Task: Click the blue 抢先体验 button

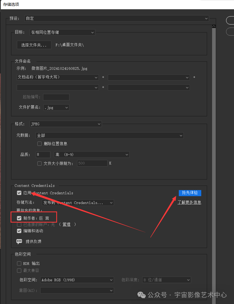Action: [x=190, y=193]
